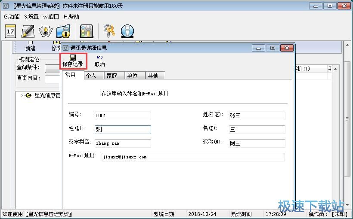Click 取消 to cancel editing
The width and height of the screenshot is (353, 219).
click(100, 61)
